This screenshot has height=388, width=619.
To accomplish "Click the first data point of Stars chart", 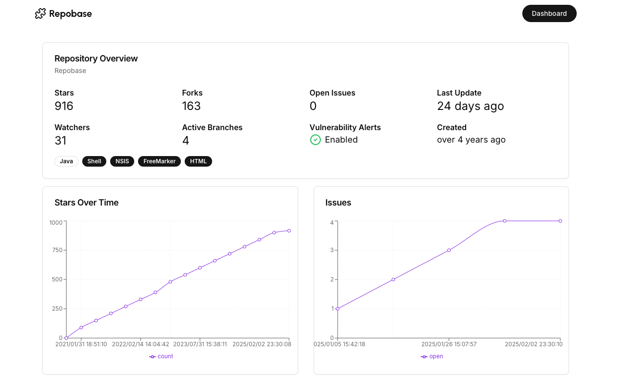I will pyautogui.click(x=66, y=338).
